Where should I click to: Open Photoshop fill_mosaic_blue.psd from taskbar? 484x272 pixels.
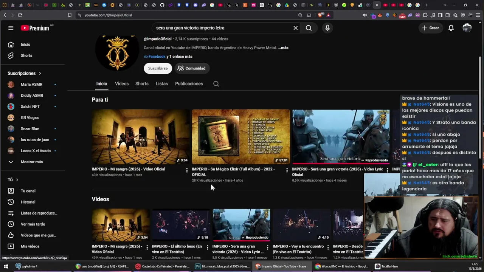click(222, 266)
